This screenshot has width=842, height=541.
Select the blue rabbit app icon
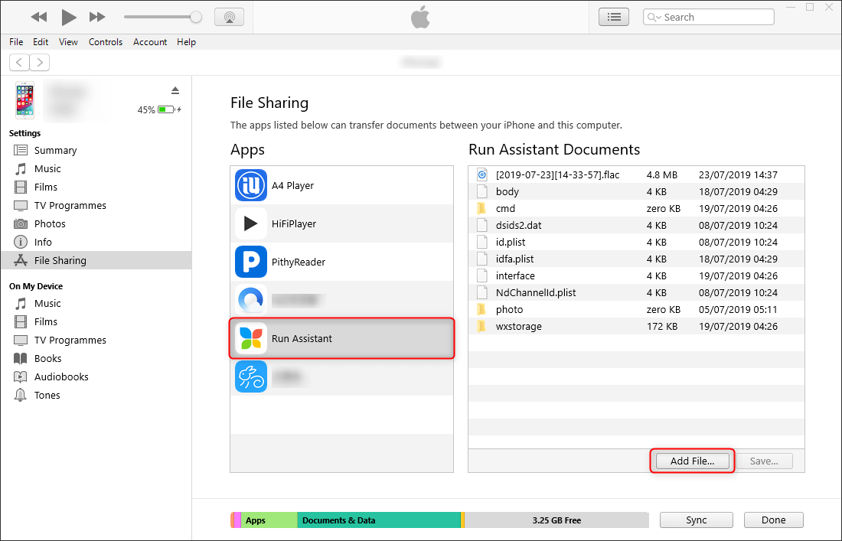[251, 376]
